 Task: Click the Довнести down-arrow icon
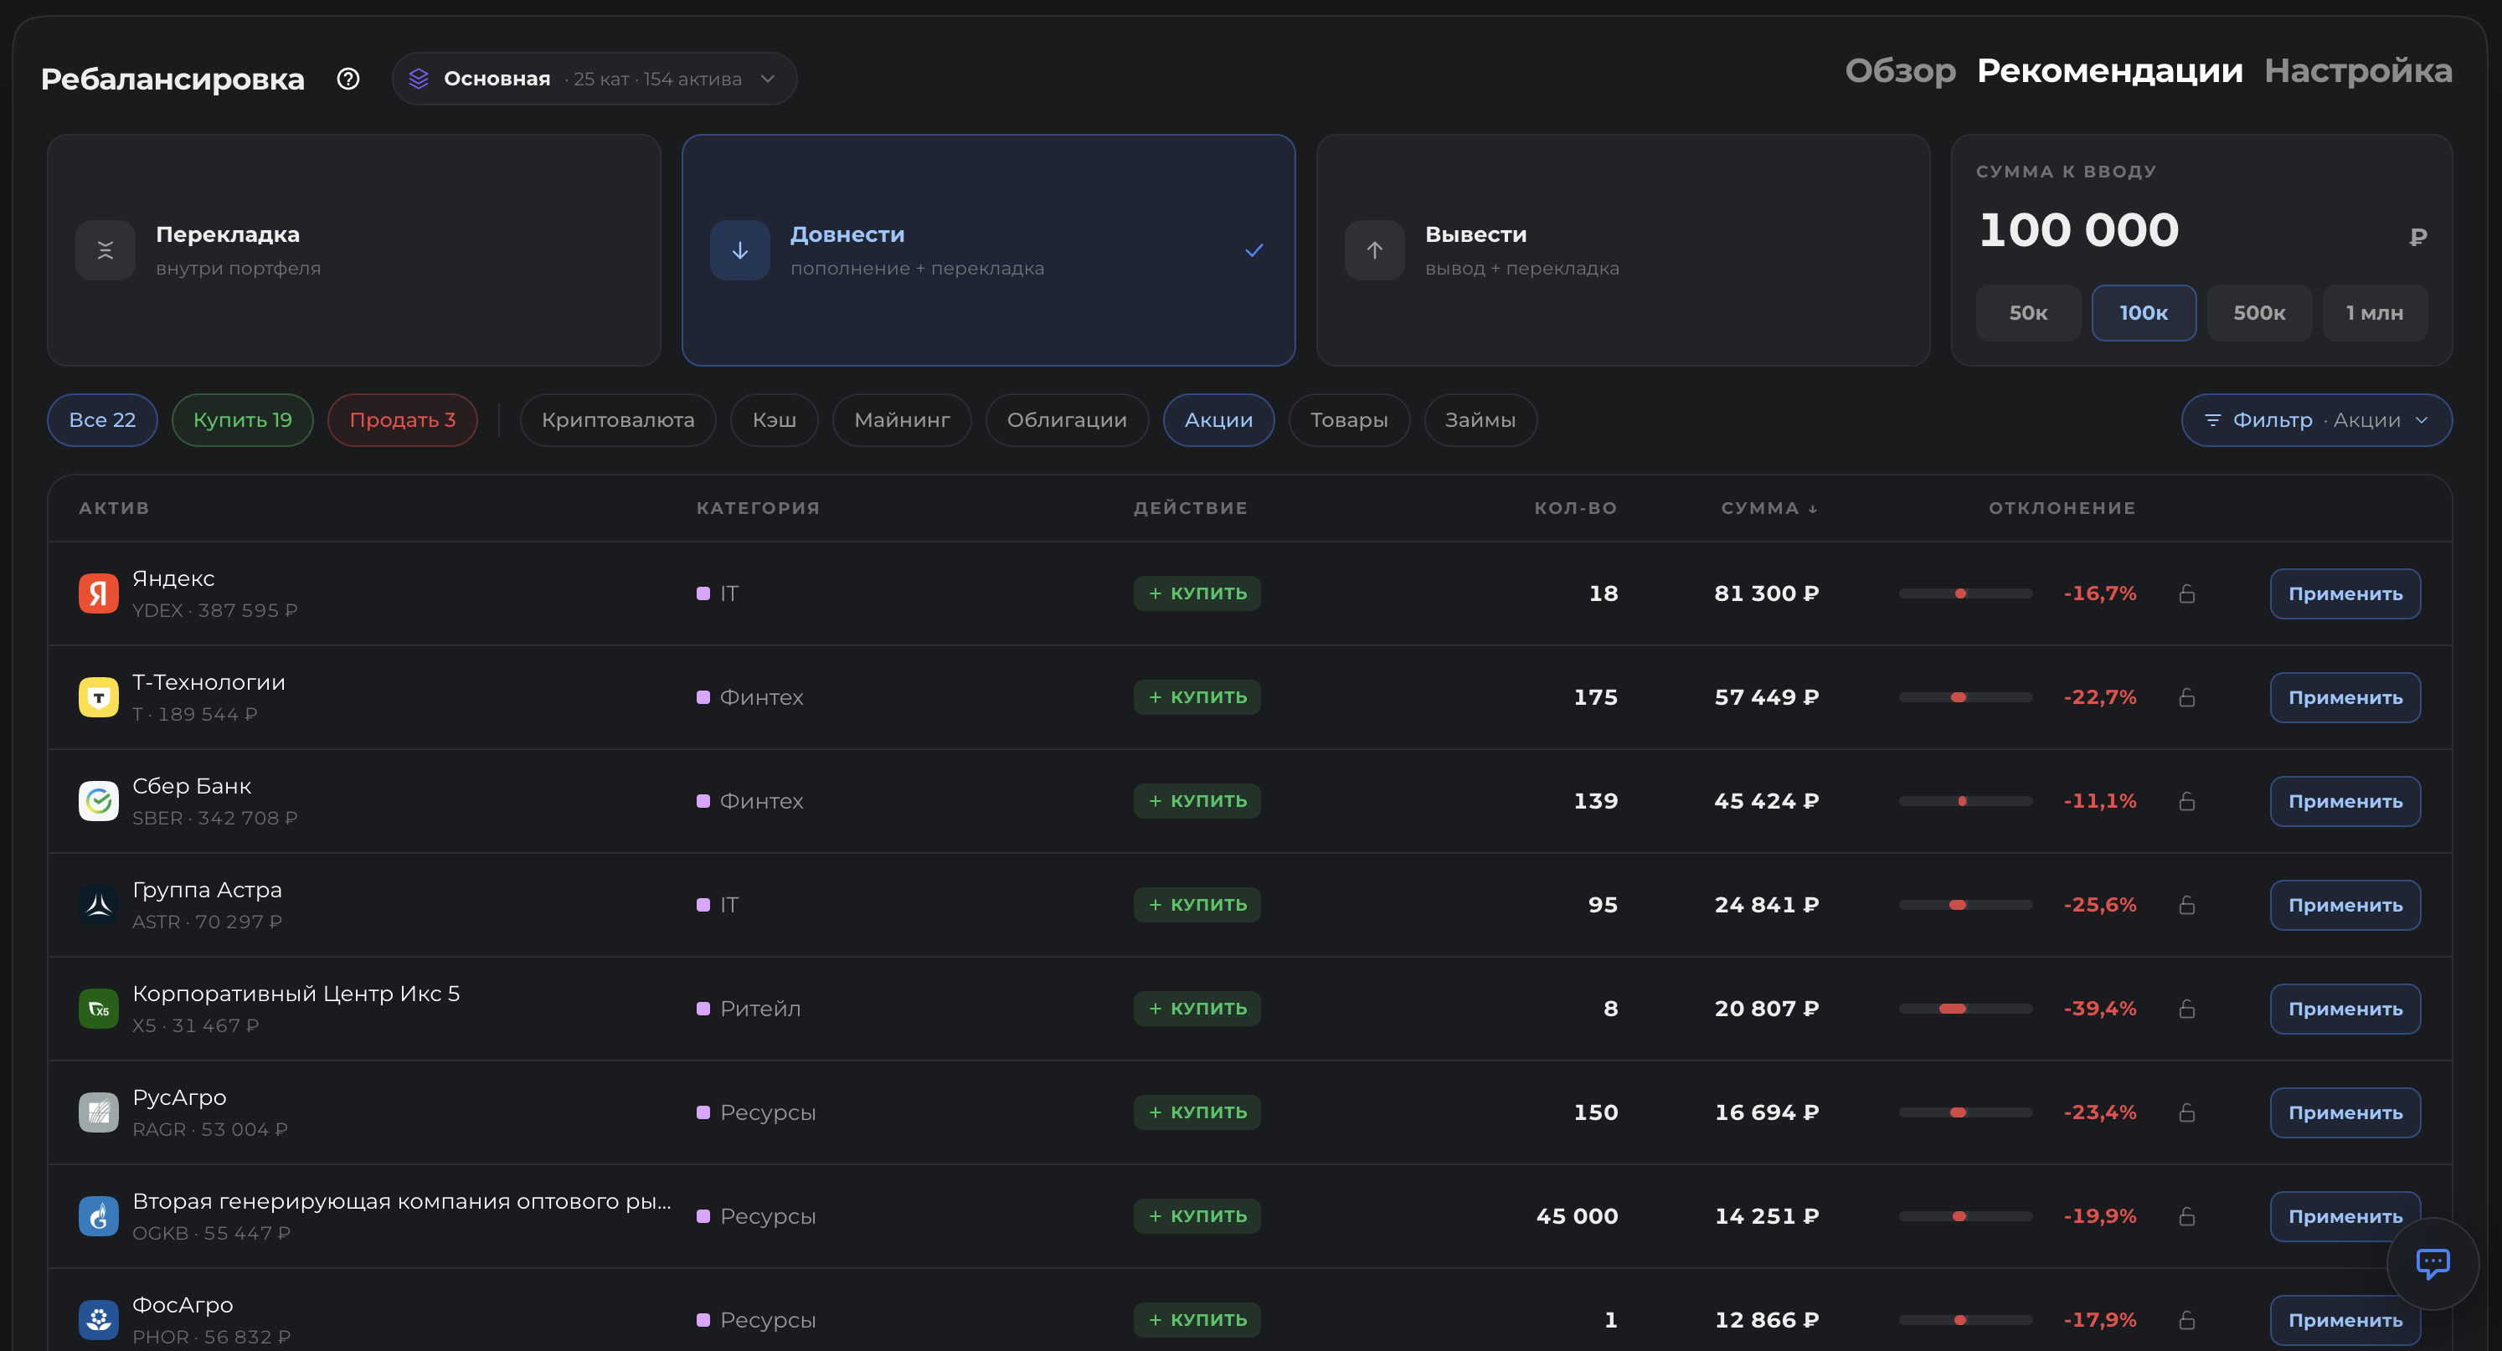739,250
